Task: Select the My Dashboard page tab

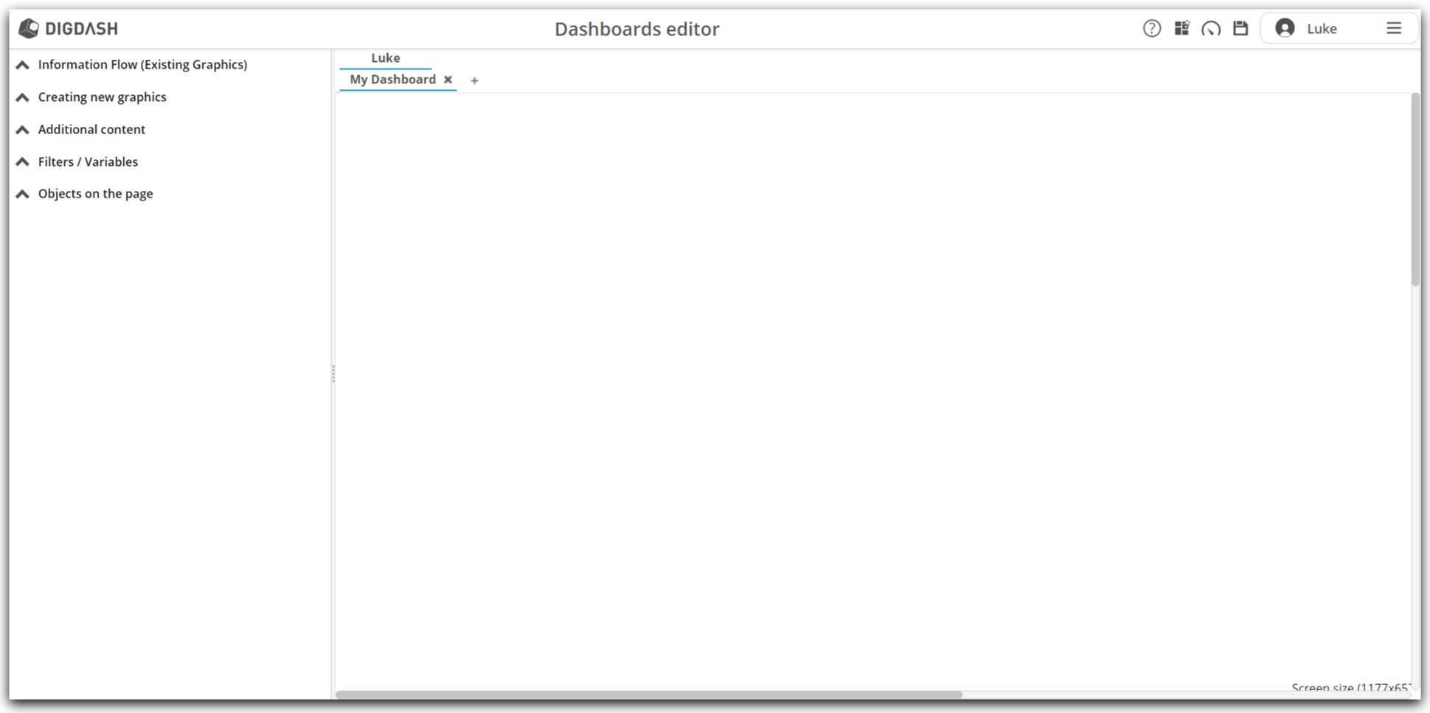Action: [x=392, y=80]
